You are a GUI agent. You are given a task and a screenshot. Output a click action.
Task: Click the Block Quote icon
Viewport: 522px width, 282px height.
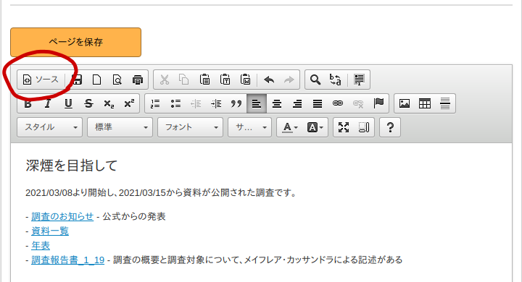[236, 103]
